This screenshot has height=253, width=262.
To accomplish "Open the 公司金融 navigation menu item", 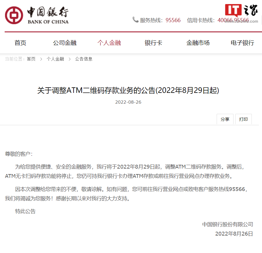I will (x=65, y=43).
